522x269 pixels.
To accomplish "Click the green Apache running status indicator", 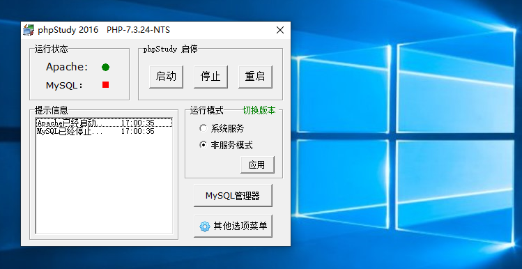I will click(x=105, y=67).
